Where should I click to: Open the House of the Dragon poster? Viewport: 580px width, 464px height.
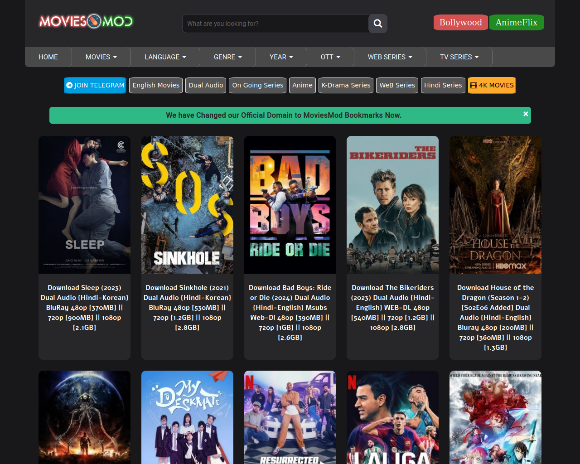tap(495, 205)
